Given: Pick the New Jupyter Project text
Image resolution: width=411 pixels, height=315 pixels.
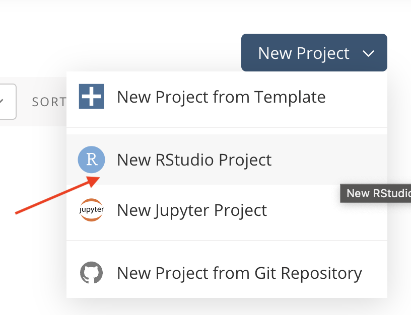Looking at the screenshot, I should coord(192,210).
